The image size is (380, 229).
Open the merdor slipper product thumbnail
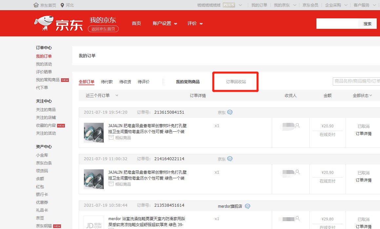93,223
